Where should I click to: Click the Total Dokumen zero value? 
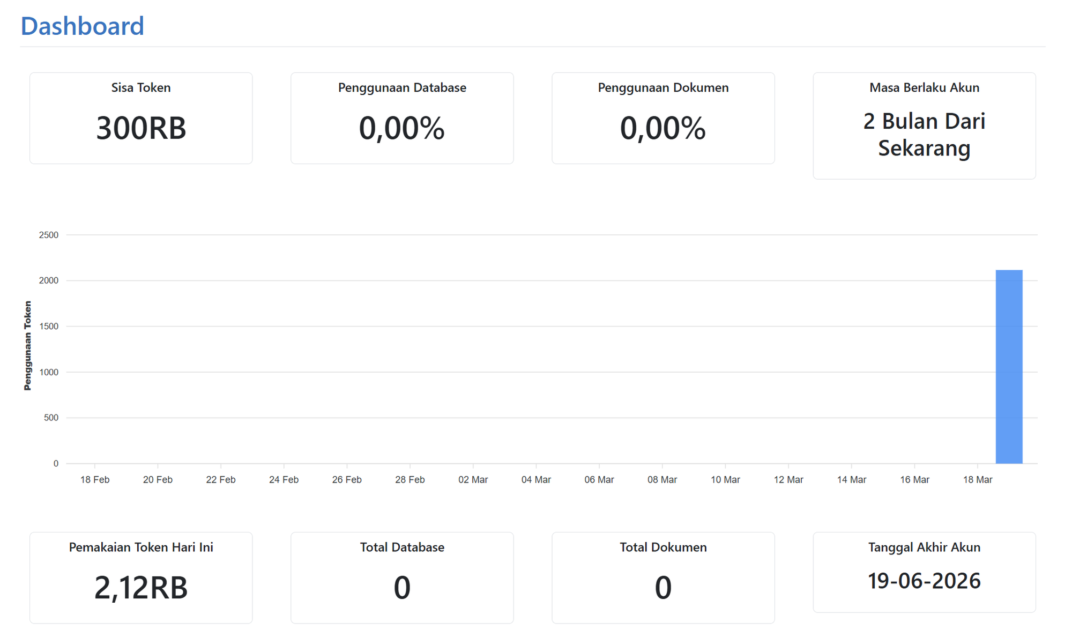[x=662, y=588]
